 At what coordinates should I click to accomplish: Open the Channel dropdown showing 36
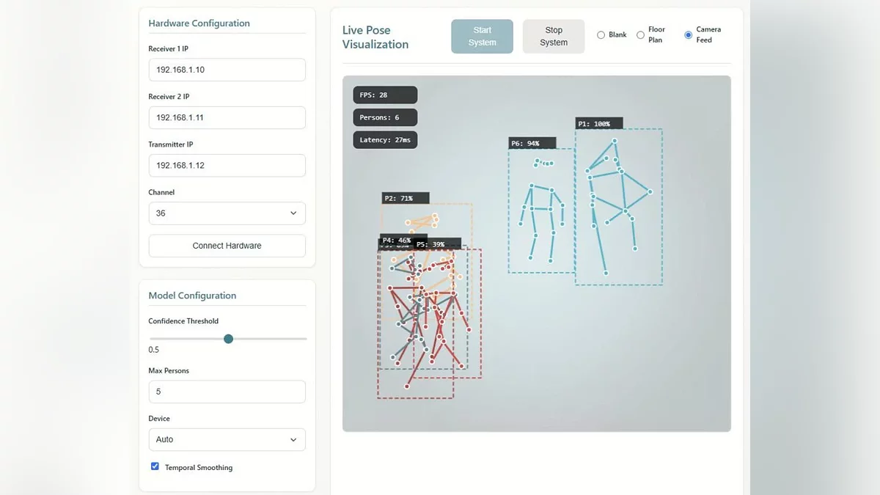click(227, 213)
